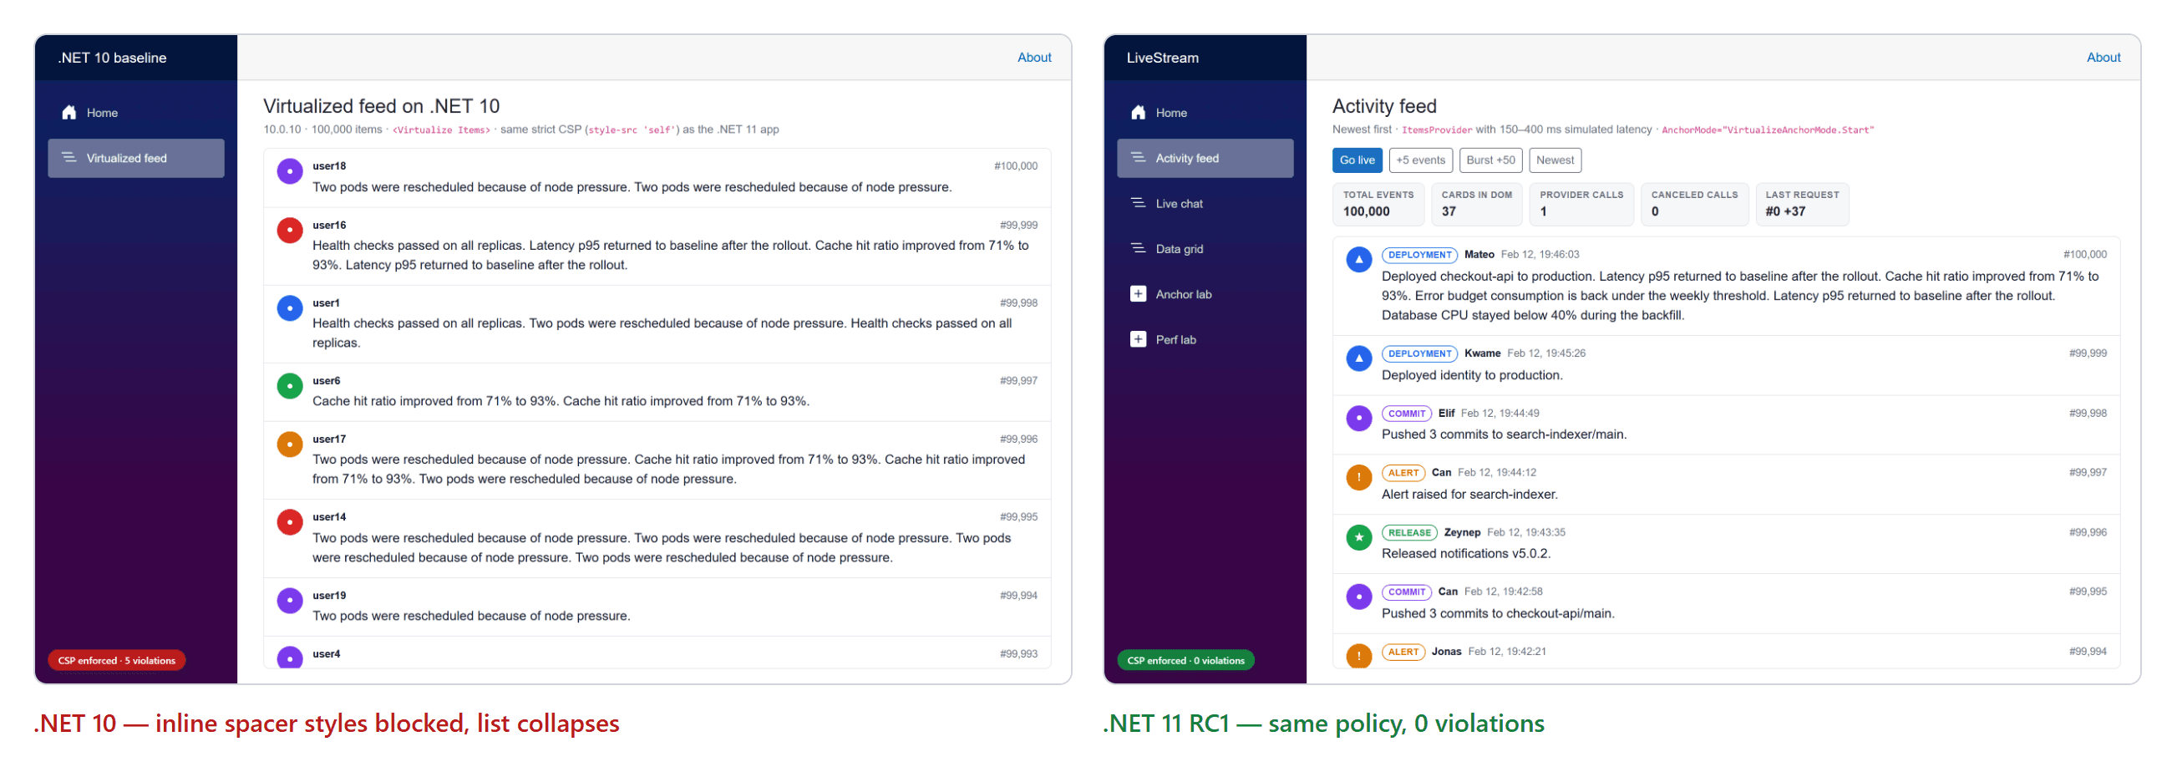Click CSP enforced 5 violations badge
This screenshot has height=772, width=2172.
[x=116, y=660]
